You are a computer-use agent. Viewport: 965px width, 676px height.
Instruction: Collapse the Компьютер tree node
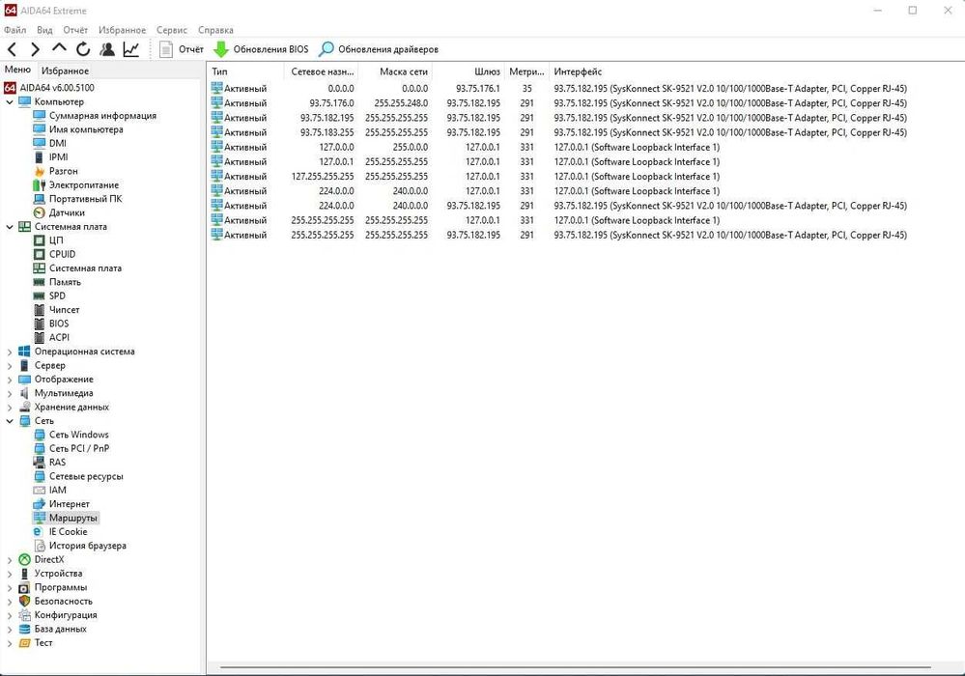(x=10, y=102)
